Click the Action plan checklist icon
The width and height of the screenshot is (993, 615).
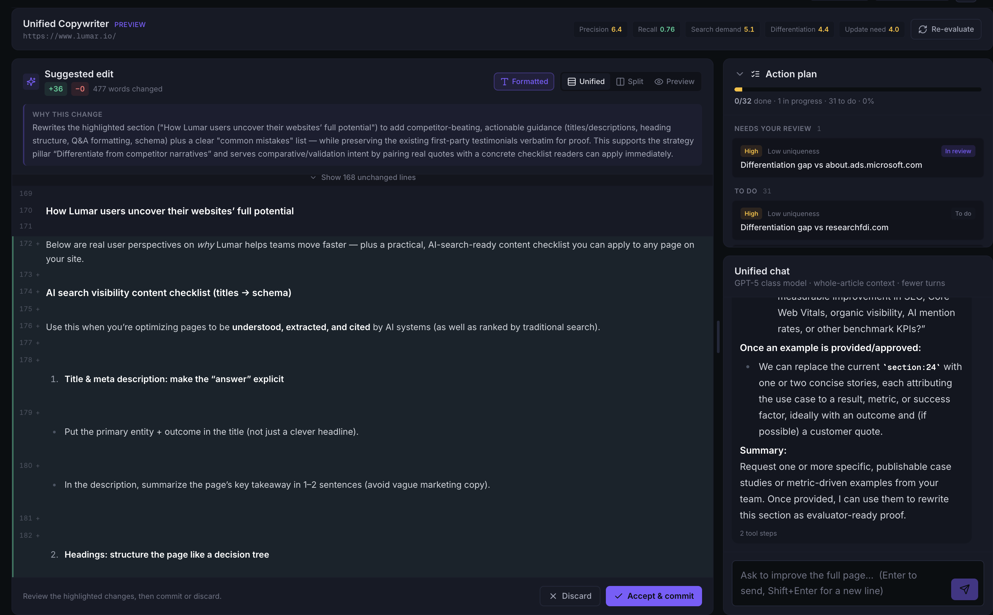click(755, 74)
